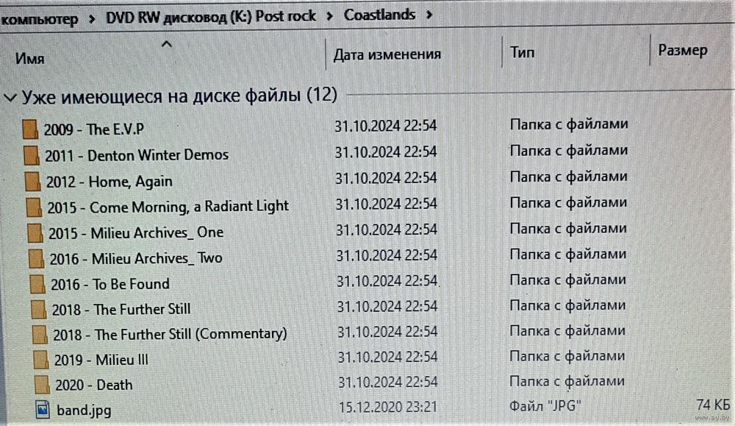
Task: Go to the Coastlands breadcrumb segment
Action: pyautogui.click(x=380, y=15)
